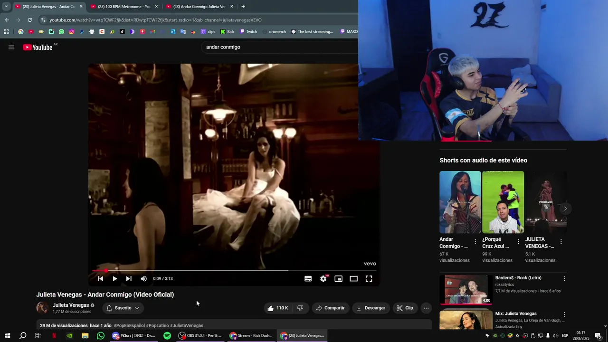Dislike the Julieta Venegas video
Viewport: 608px width, 342px height.
(300, 308)
